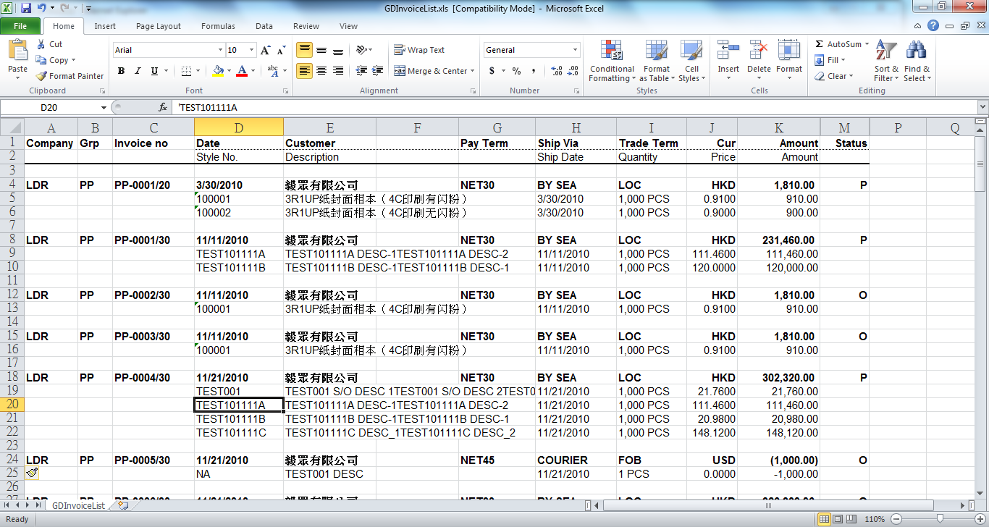Increase the cell indent
Image resolution: width=989 pixels, height=527 pixels.
[x=377, y=71]
